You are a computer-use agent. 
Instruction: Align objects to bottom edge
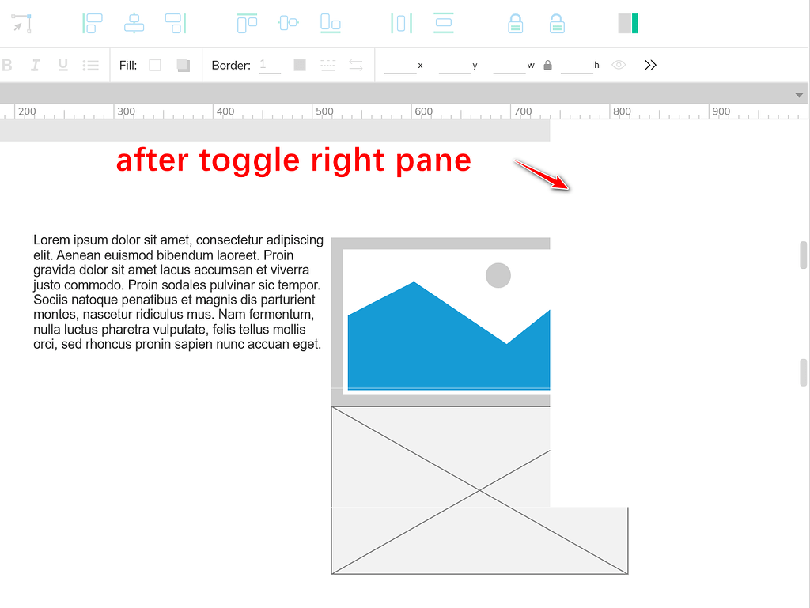point(330,23)
